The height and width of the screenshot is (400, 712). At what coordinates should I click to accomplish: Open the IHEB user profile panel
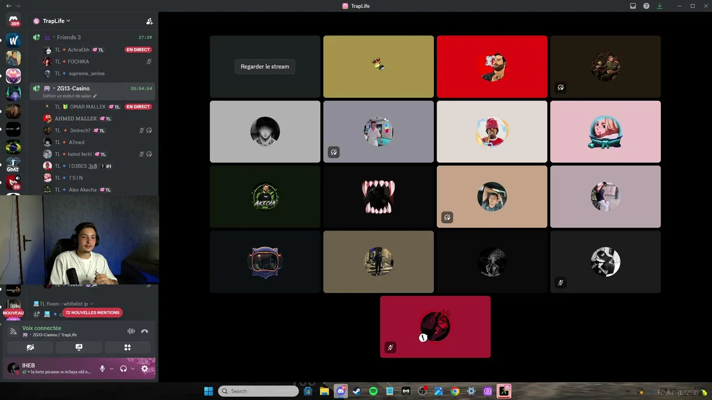50,368
